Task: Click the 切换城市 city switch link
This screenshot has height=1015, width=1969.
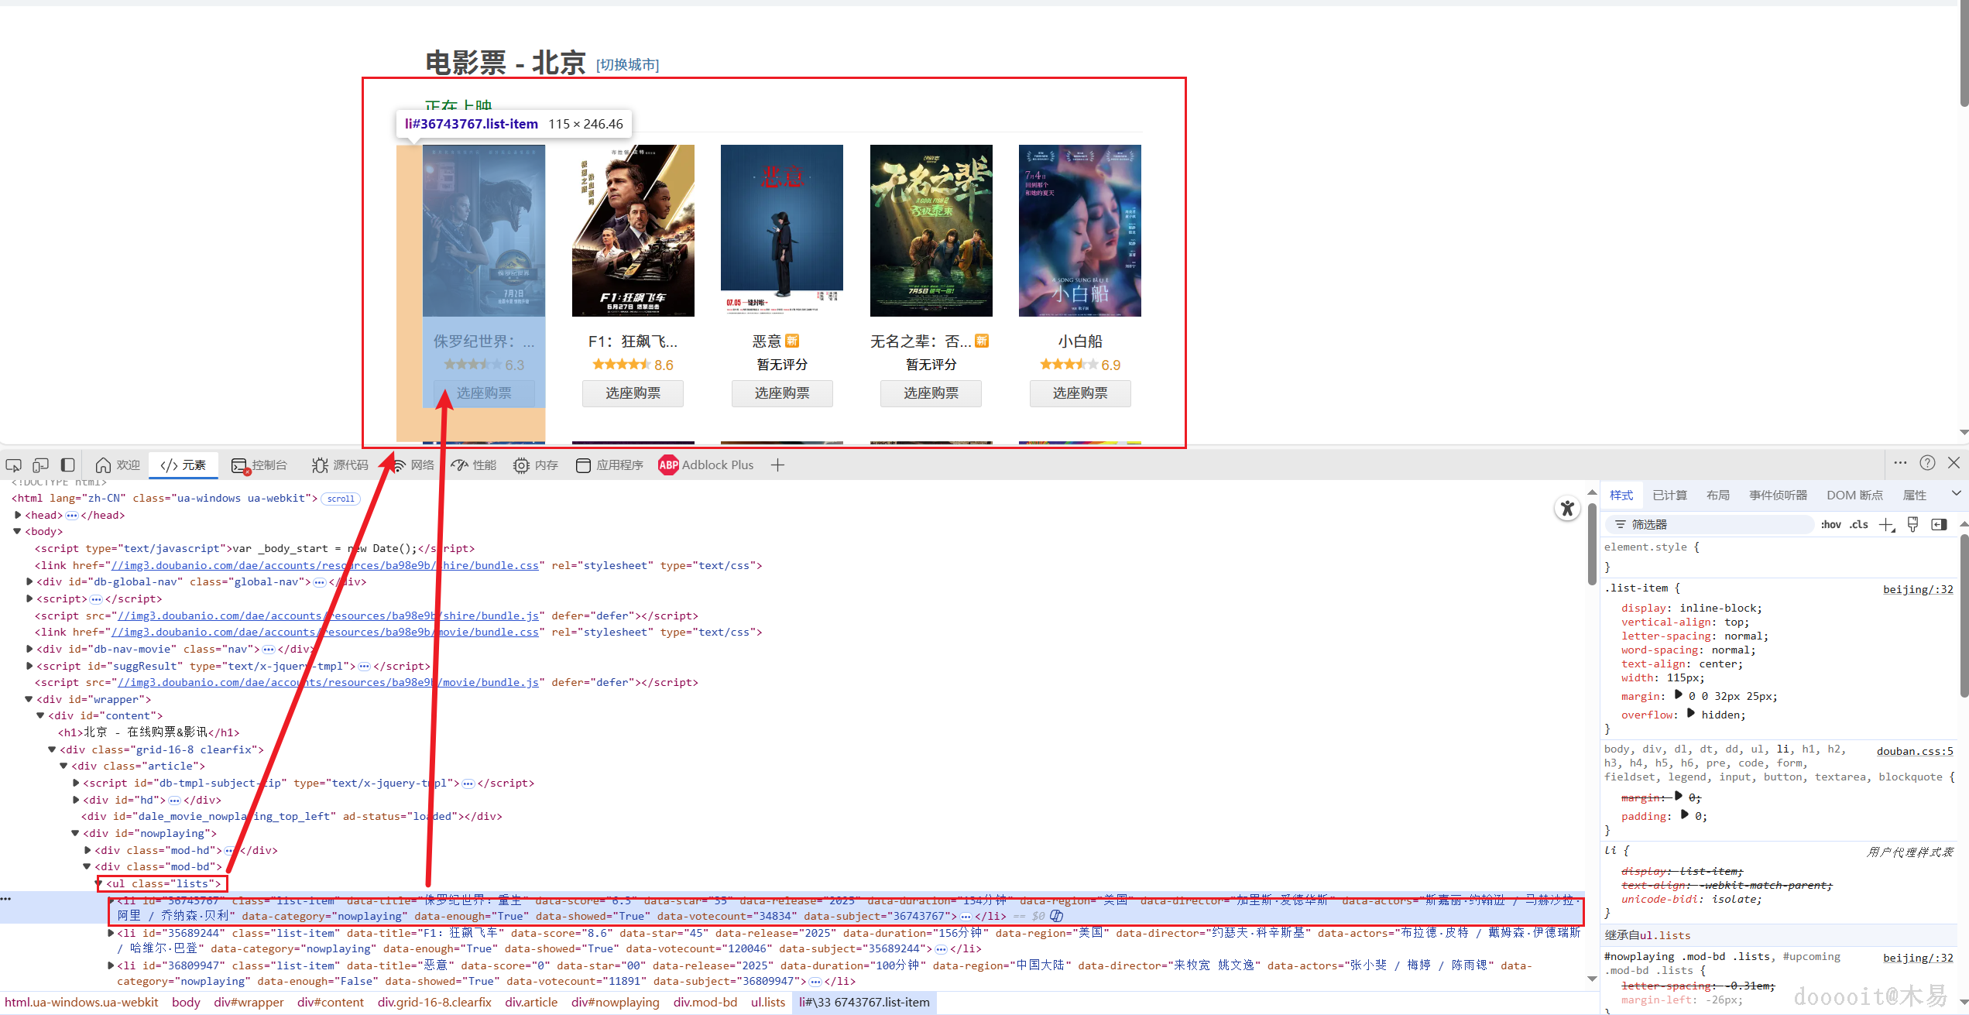Action: 627,65
